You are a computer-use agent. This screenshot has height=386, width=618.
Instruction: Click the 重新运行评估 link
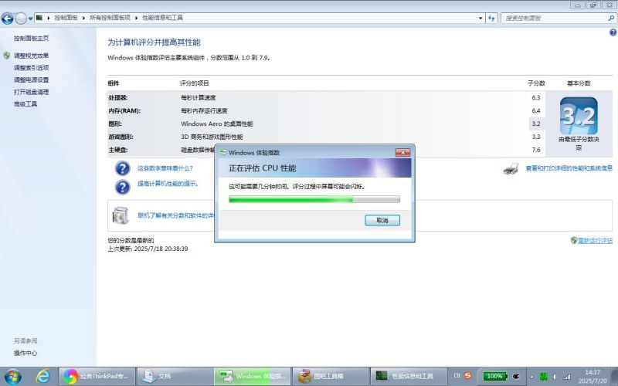tap(595, 241)
